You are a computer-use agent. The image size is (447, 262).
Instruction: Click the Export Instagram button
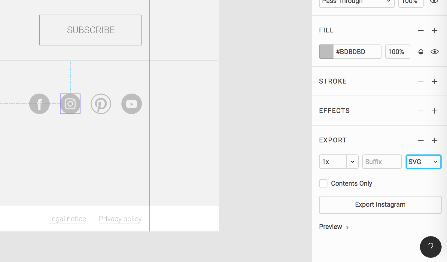(380, 205)
